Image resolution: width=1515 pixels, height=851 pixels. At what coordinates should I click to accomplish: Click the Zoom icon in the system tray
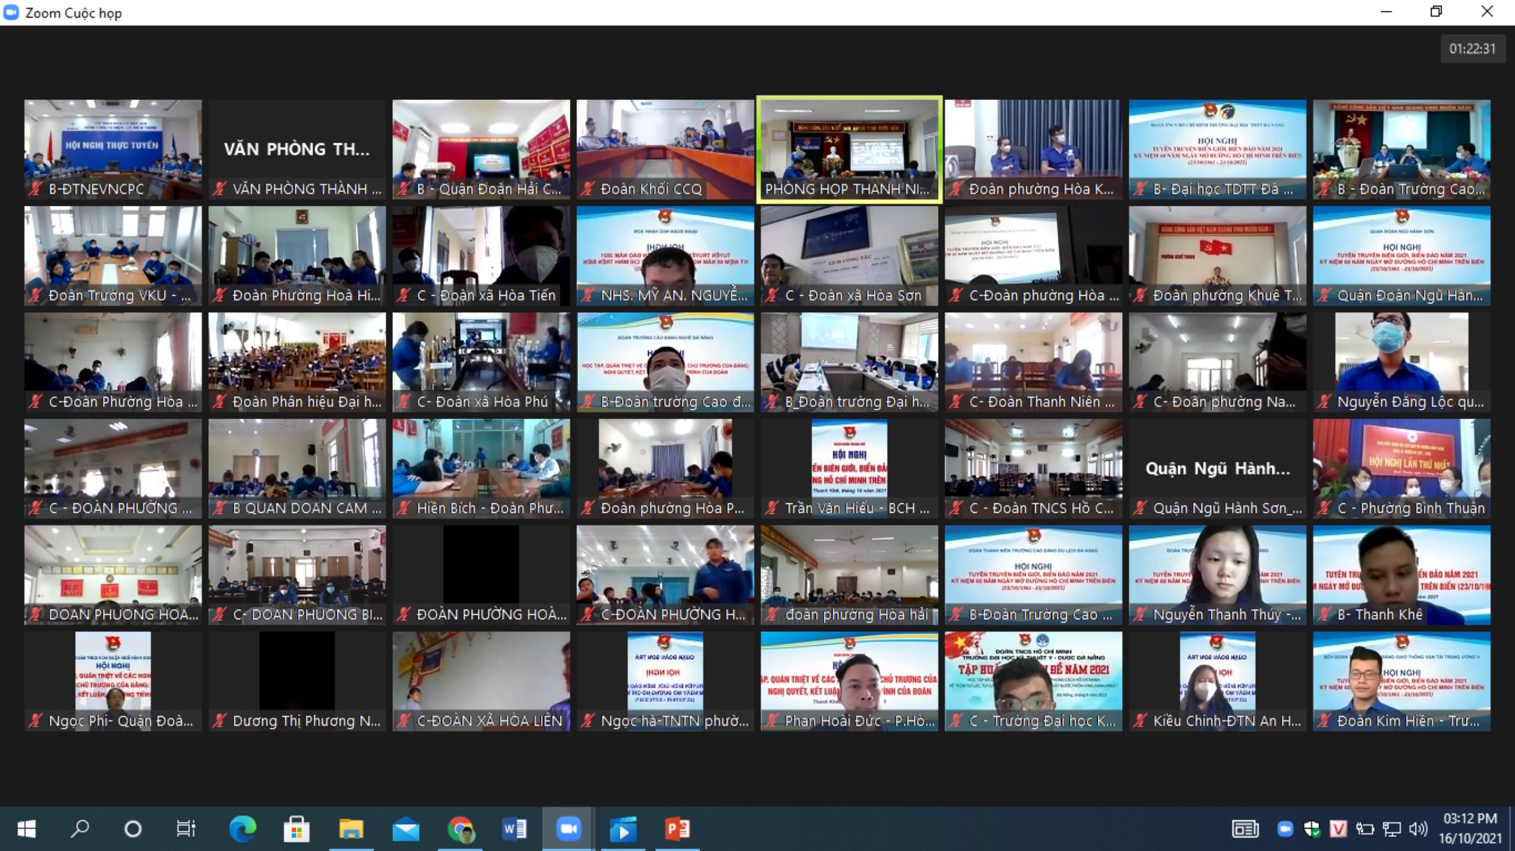pos(1285,829)
